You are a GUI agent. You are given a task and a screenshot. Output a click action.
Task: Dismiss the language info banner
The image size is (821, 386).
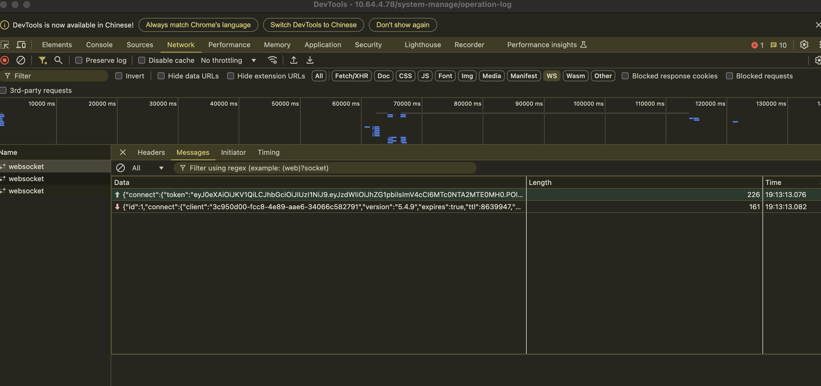[x=818, y=25]
